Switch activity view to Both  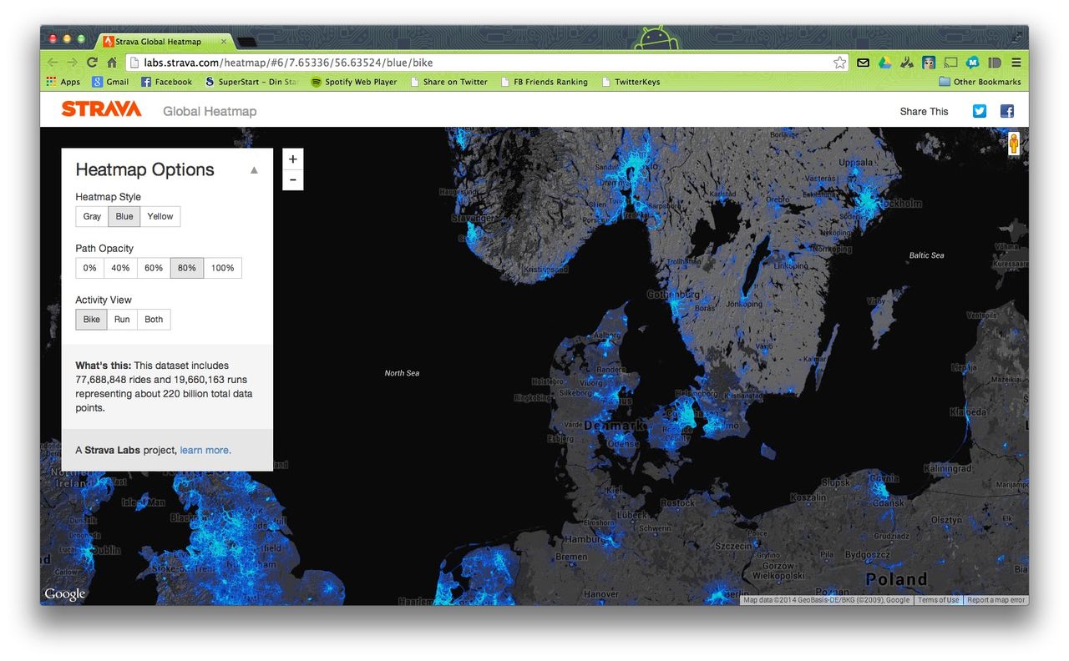tap(154, 320)
